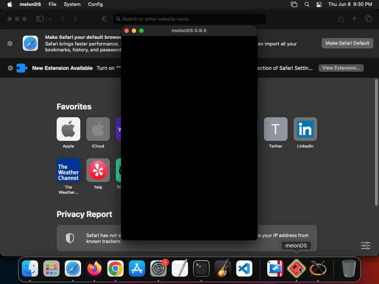Open the Apple favorite
Viewport: 379px width, 284px height.
coord(68,129)
